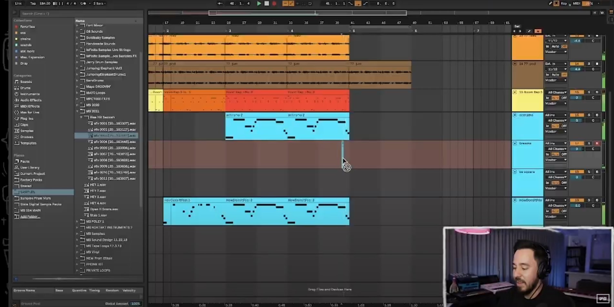Toggle the track activator 18 on be square
This screenshot has height=307, width=614.
click(x=577, y=172)
